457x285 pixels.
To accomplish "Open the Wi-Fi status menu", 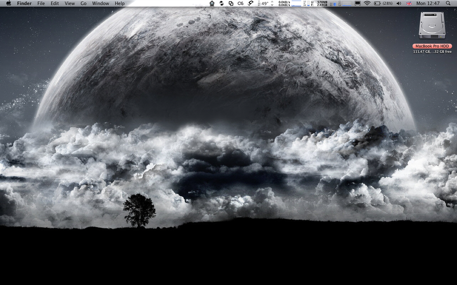I will [x=367, y=3].
